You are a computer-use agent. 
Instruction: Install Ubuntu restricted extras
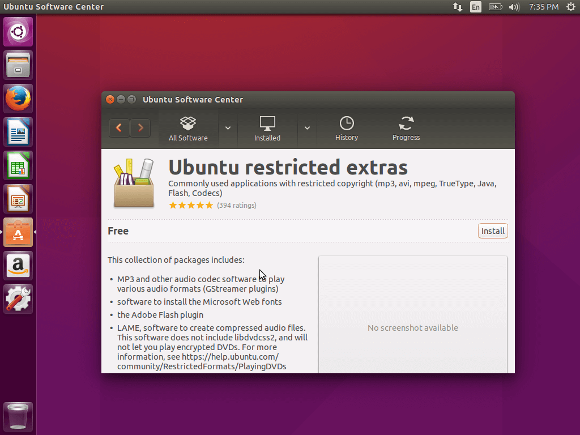pyautogui.click(x=493, y=231)
